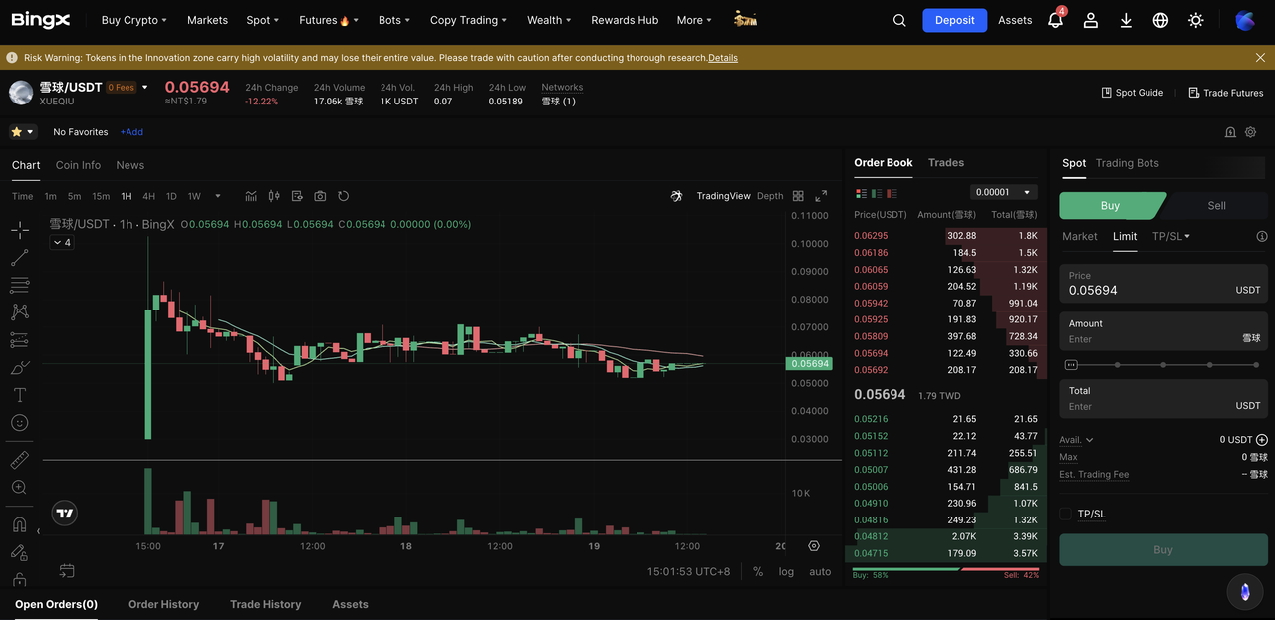Toggle light theme with sun icon
This screenshot has height=620, width=1275.
1196,20
